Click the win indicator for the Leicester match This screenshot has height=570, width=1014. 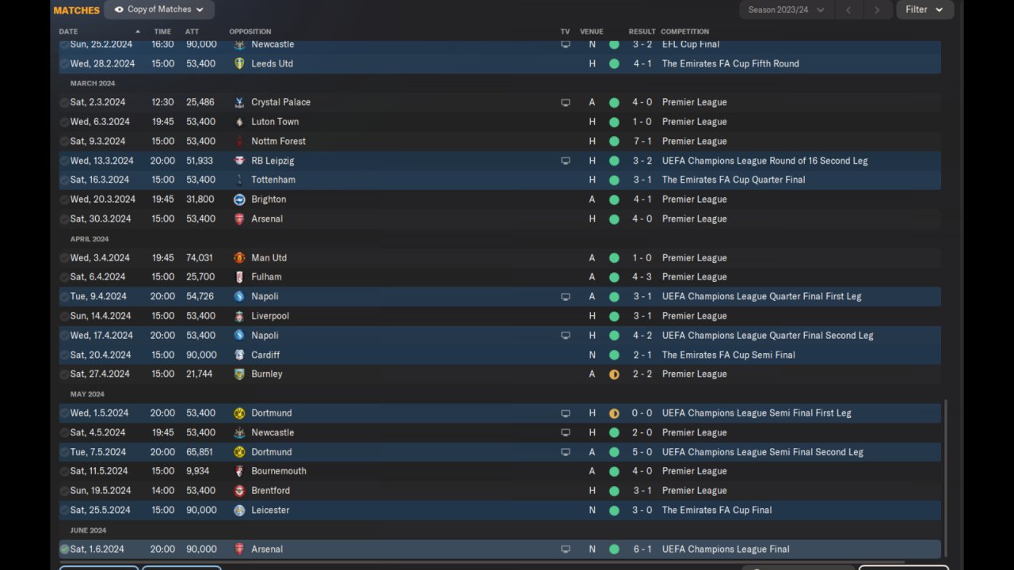(614, 510)
